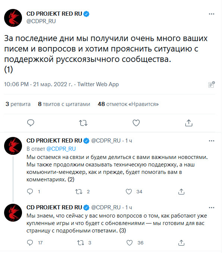Follow the blue @CDPR_RU mention link
Screen dimensions: 223x253
point(61,149)
